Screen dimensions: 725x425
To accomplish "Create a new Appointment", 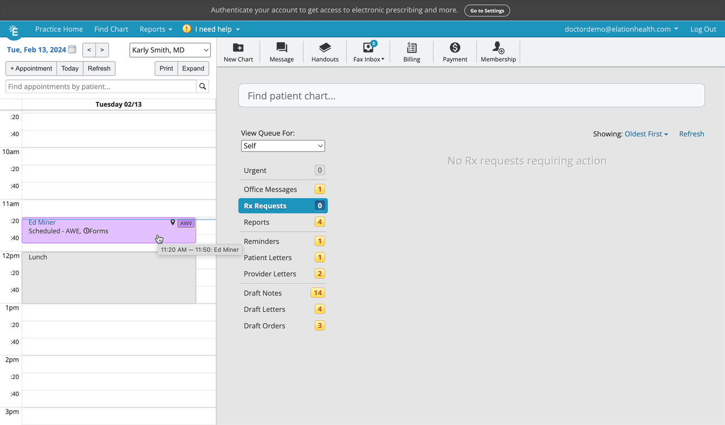I will point(30,68).
